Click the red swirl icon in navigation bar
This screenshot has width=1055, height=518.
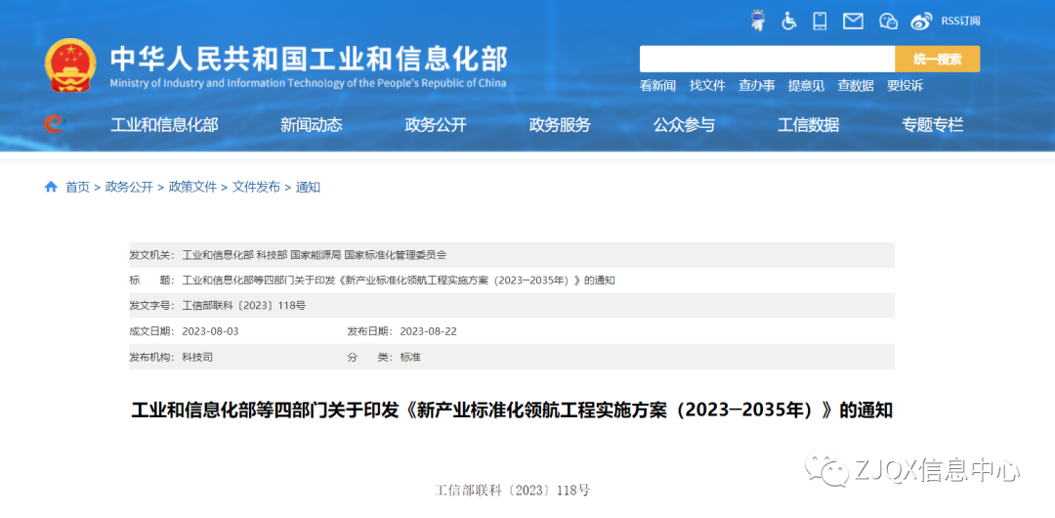coord(54,124)
